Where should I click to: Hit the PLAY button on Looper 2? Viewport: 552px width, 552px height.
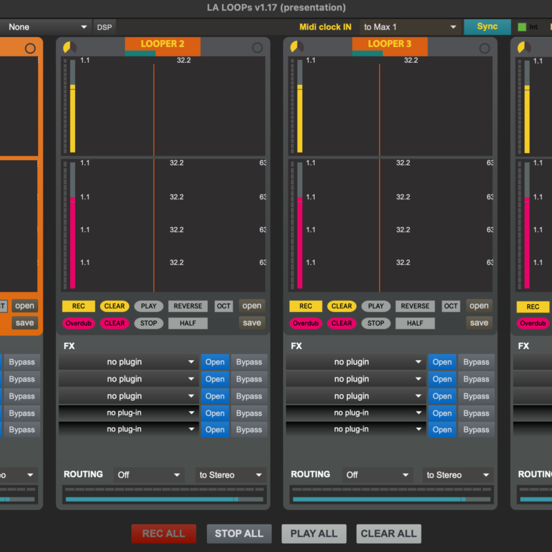[149, 306]
